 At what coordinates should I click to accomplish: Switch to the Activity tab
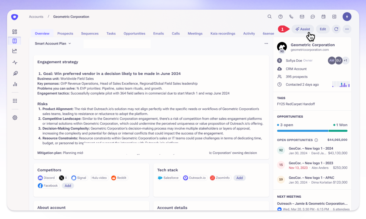click(x=249, y=33)
